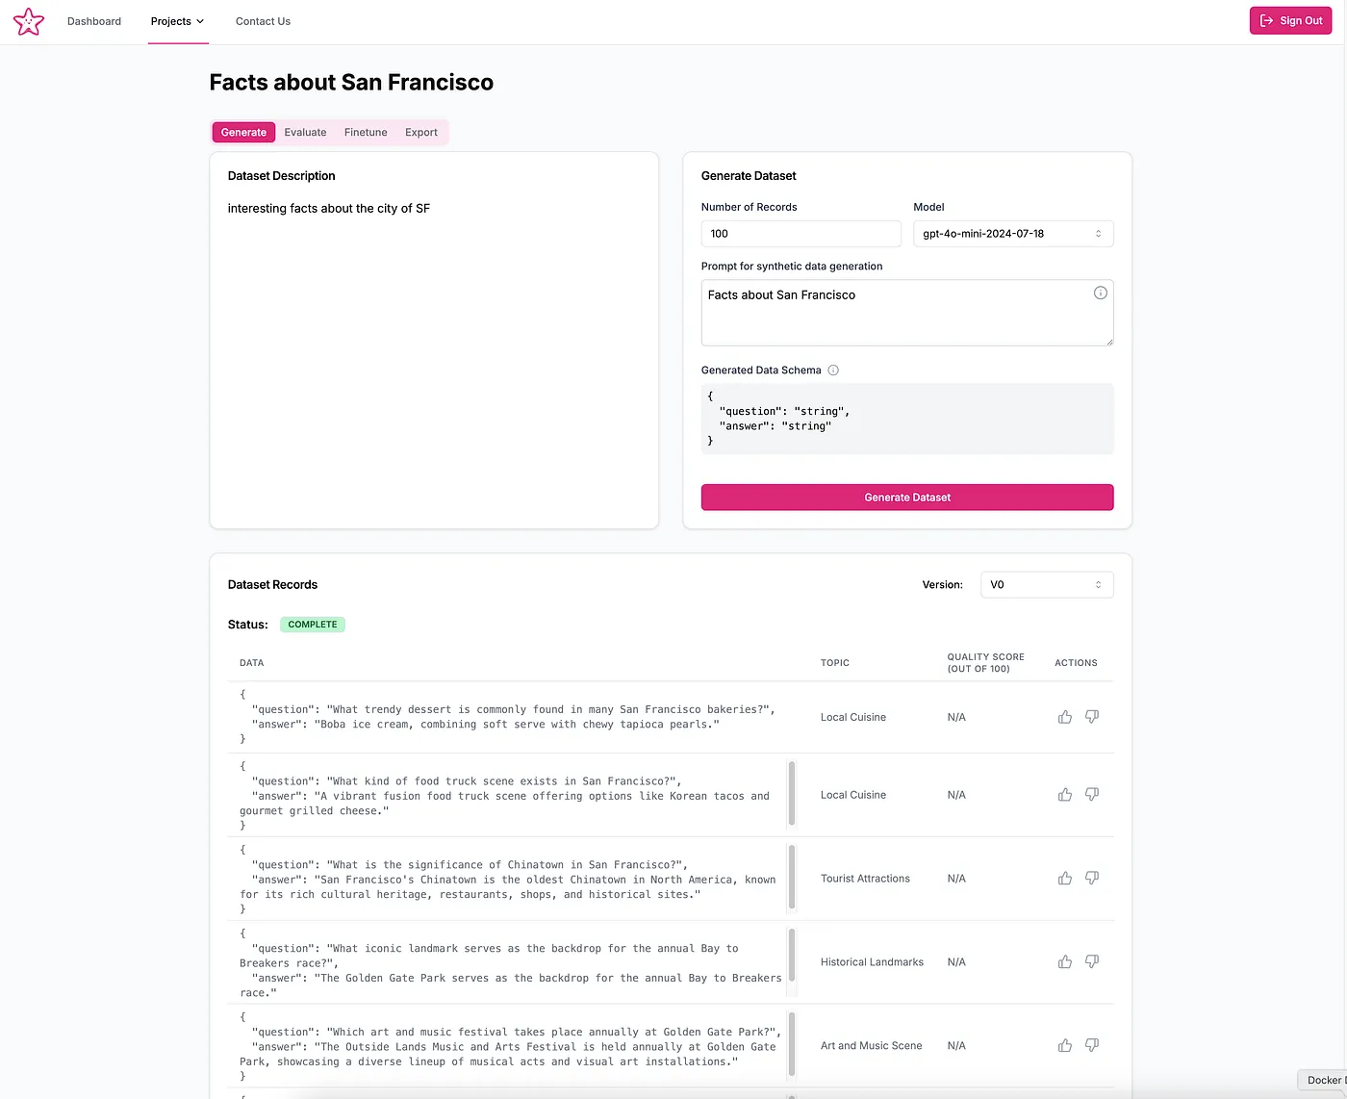The height and width of the screenshot is (1099, 1347).
Task: Click the Generate Dataset button
Action: pyautogui.click(x=906, y=497)
